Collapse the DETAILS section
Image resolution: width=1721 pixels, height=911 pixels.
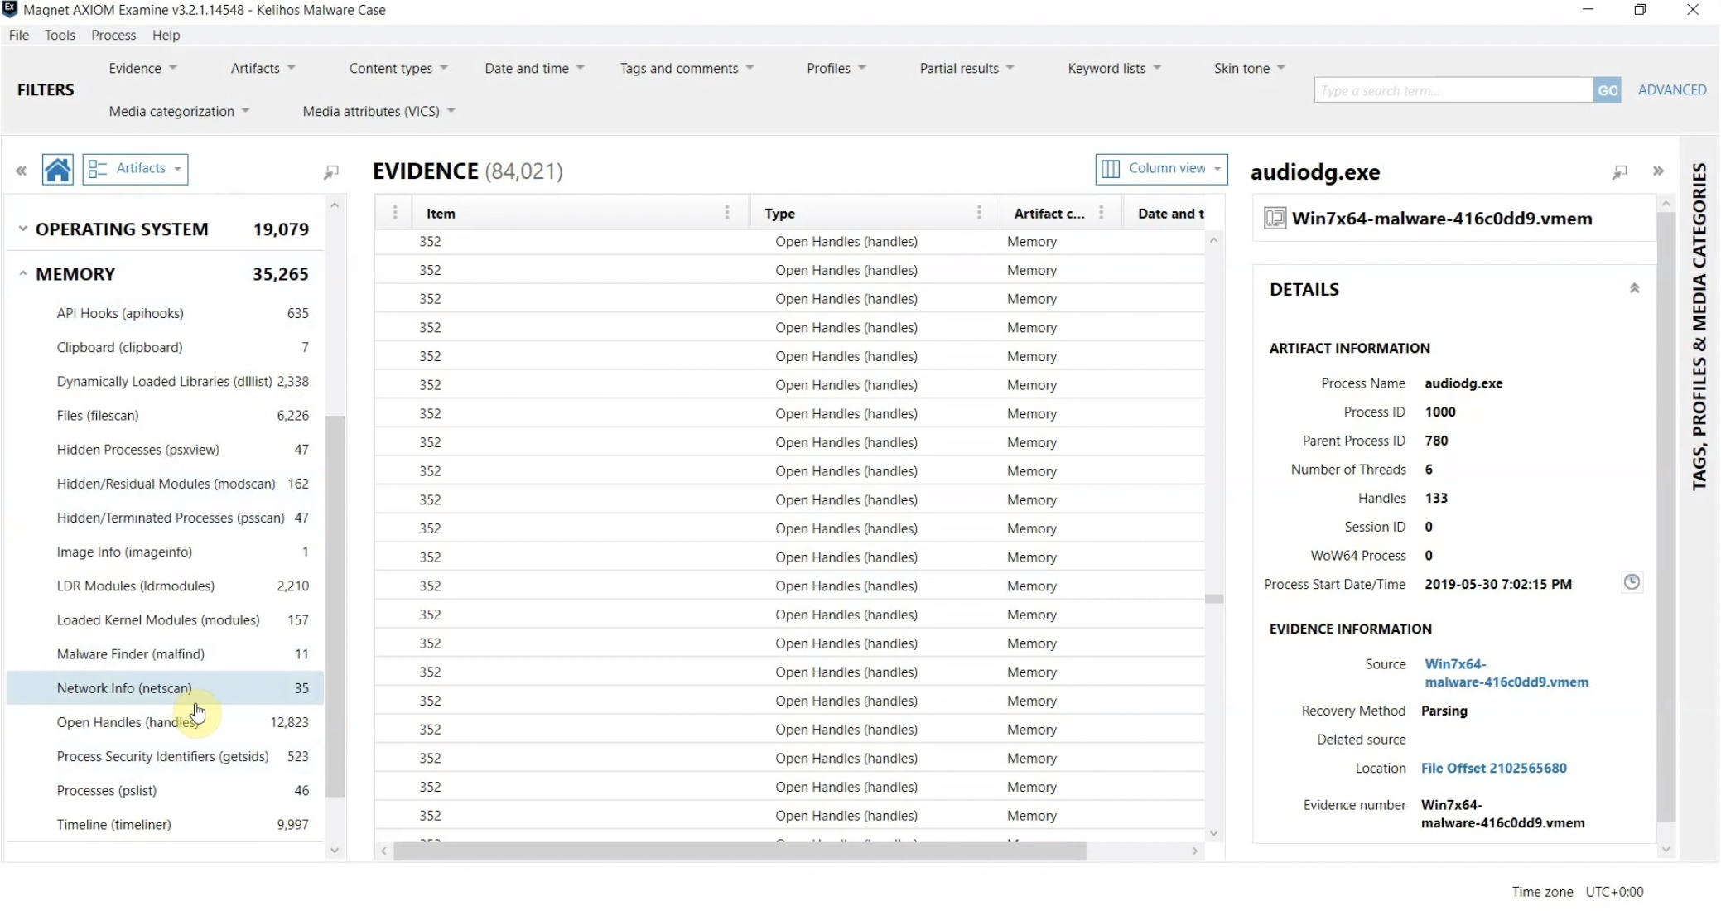pyautogui.click(x=1634, y=288)
